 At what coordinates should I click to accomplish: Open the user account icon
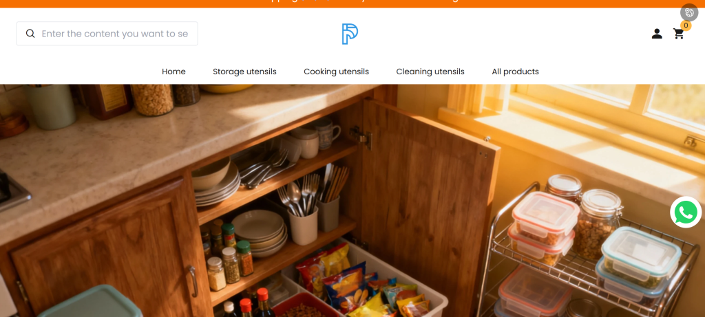657,34
